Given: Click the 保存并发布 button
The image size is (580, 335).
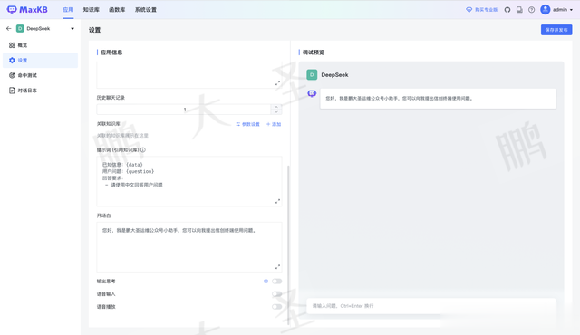Looking at the screenshot, I should [556, 30].
